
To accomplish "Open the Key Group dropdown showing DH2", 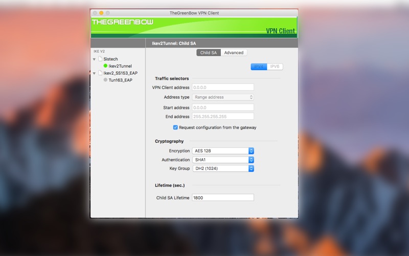I will click(223, 168).
